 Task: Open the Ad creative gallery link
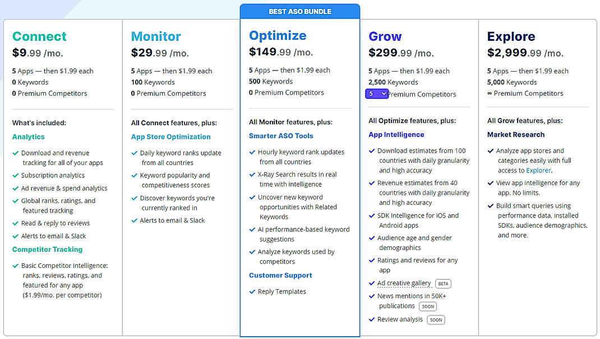pyautogui.click(x=405, y=283)
